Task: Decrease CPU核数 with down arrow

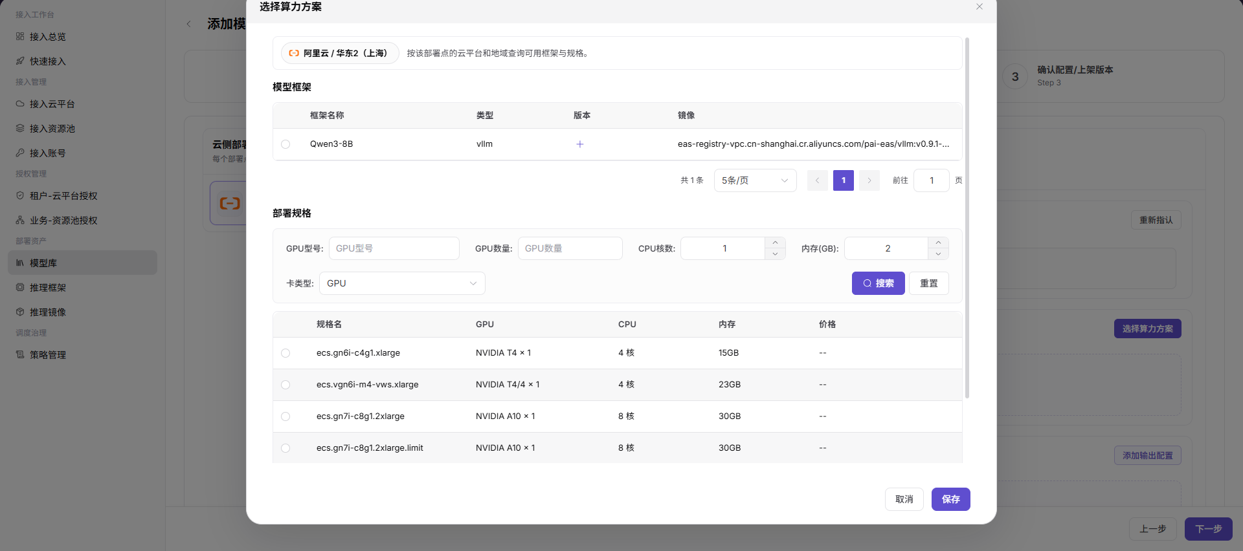Action: pyautogui.click(x=775, y=254)
